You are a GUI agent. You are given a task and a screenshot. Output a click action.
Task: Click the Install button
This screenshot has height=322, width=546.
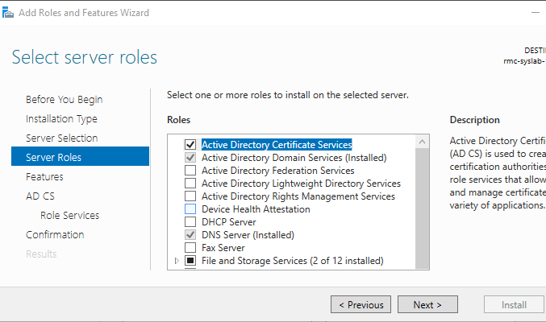point(514,304)
